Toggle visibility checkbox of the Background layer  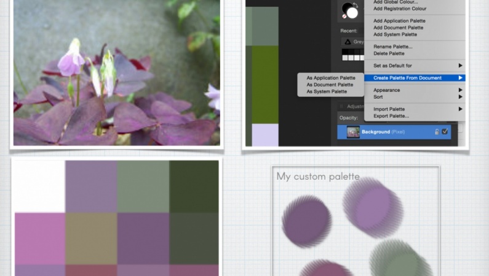[445, 131]
